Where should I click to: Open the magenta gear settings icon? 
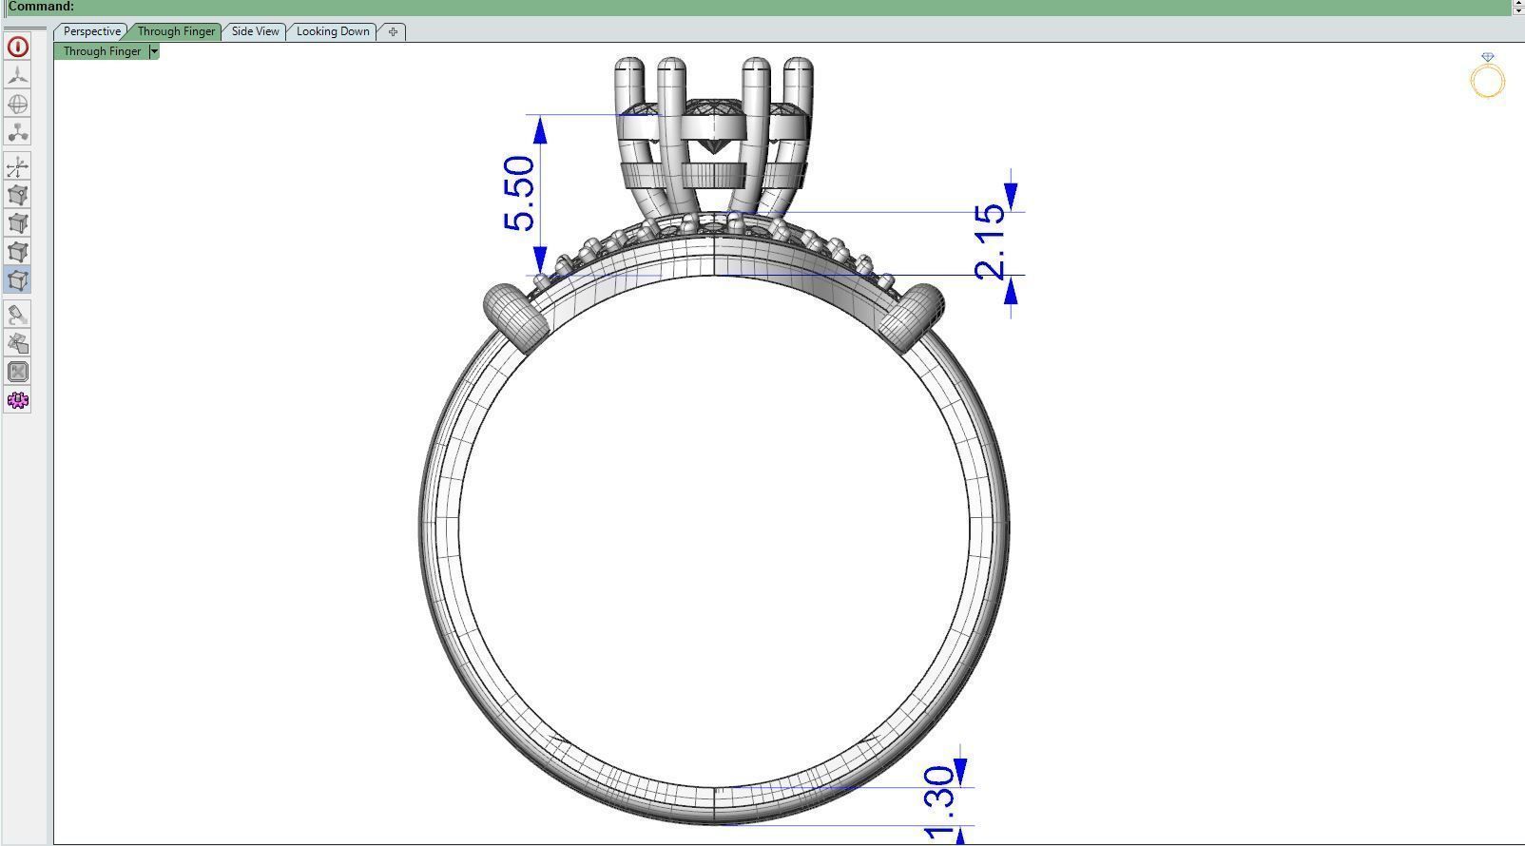point(17,400)
